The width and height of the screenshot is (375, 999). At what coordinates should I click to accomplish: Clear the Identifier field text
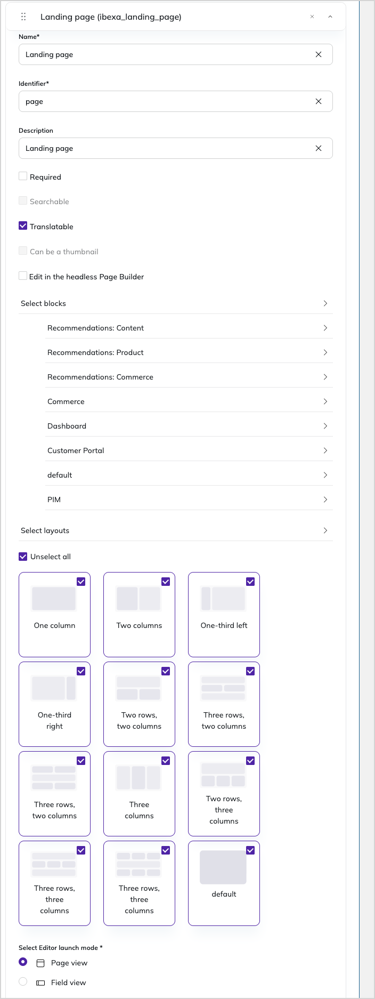click(319, 101)
